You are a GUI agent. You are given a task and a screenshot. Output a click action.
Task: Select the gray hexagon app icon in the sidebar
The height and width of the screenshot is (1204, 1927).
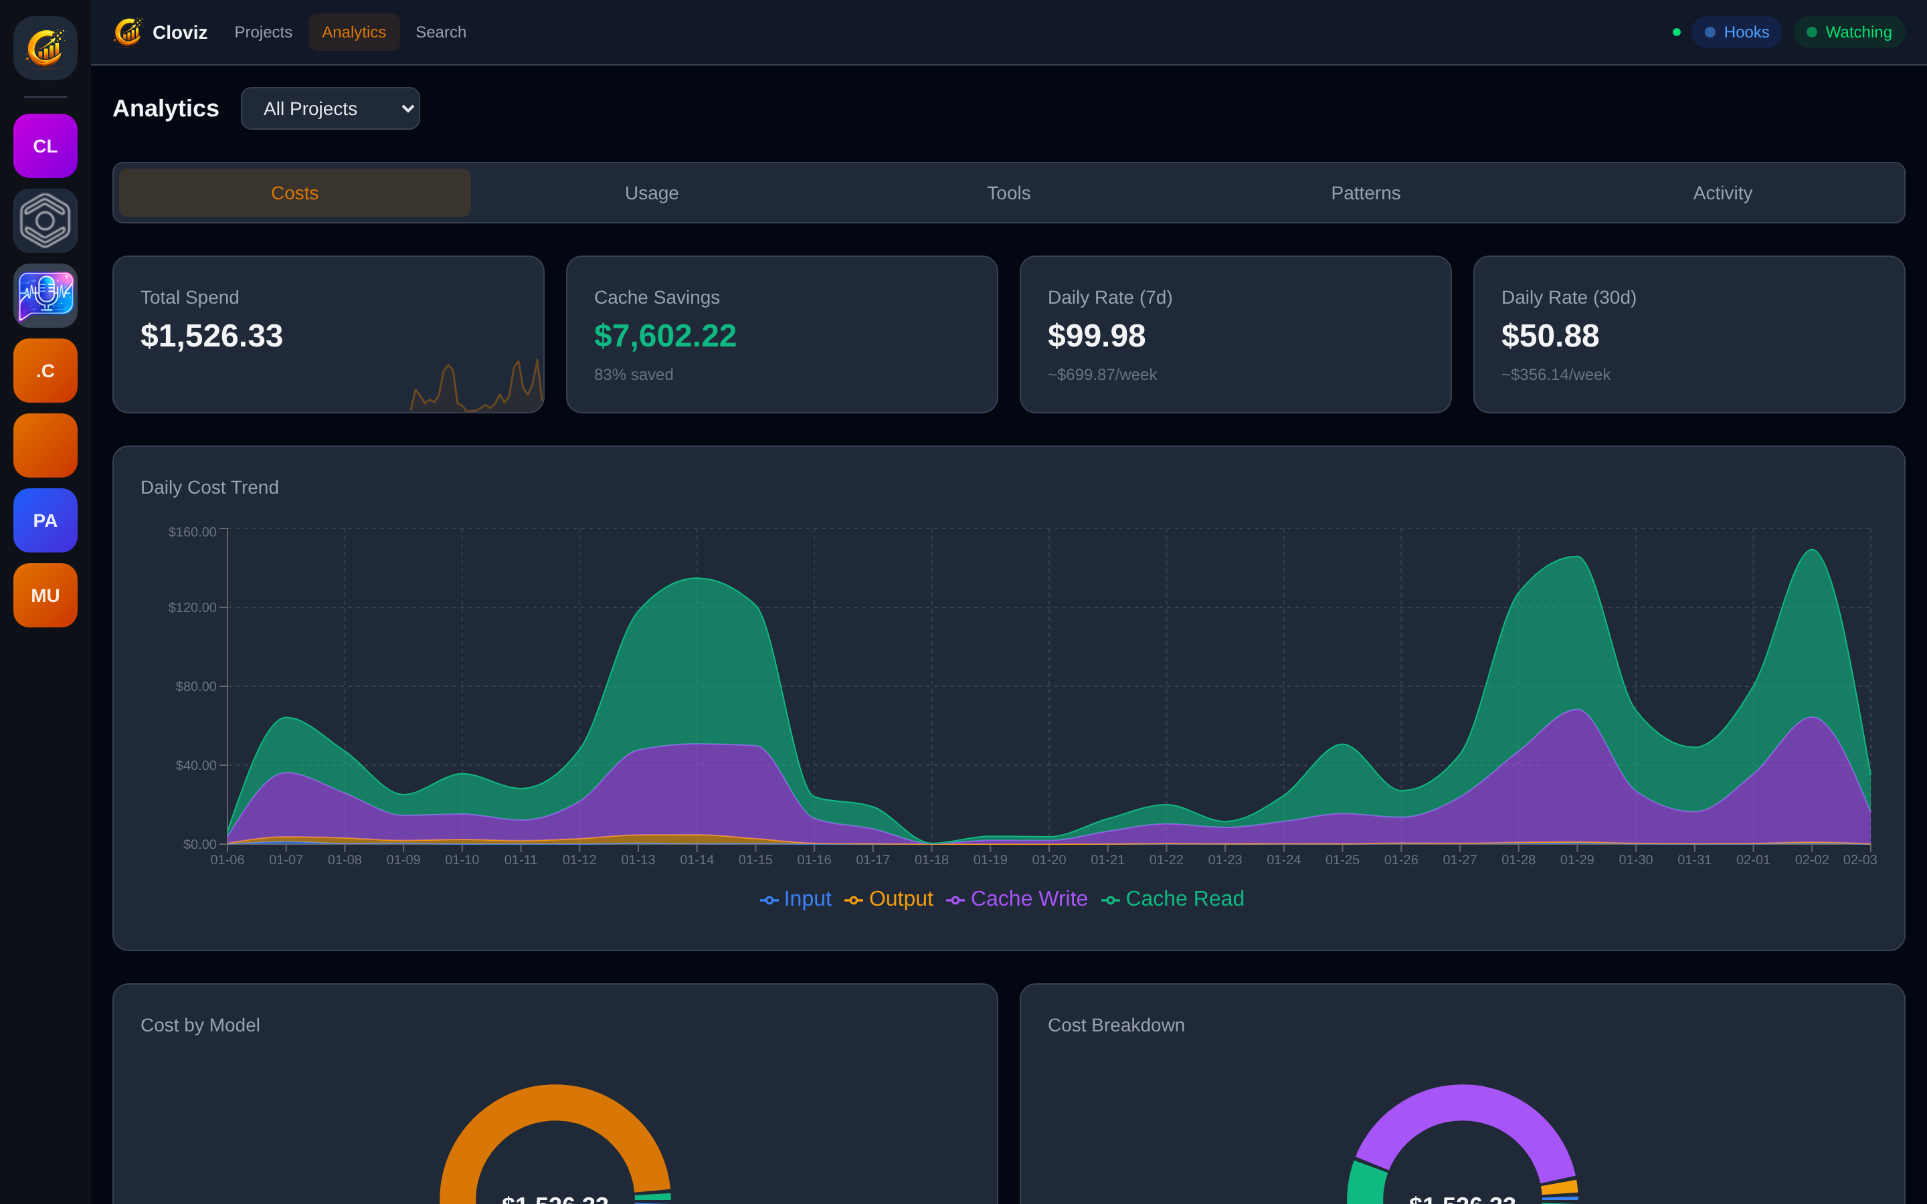[x=45, y=221]
